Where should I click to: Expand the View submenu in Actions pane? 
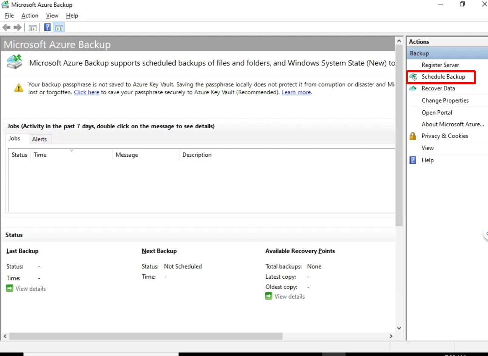428,148
